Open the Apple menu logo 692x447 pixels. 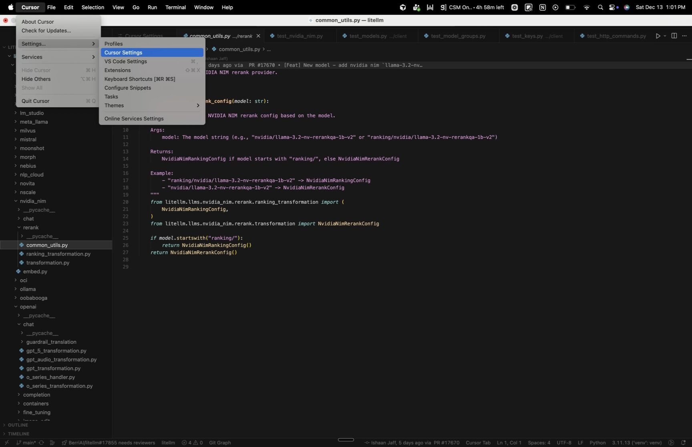pos(10,7)
